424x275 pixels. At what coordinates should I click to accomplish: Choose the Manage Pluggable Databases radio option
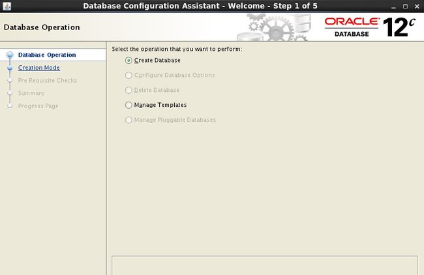coord(129,120)
